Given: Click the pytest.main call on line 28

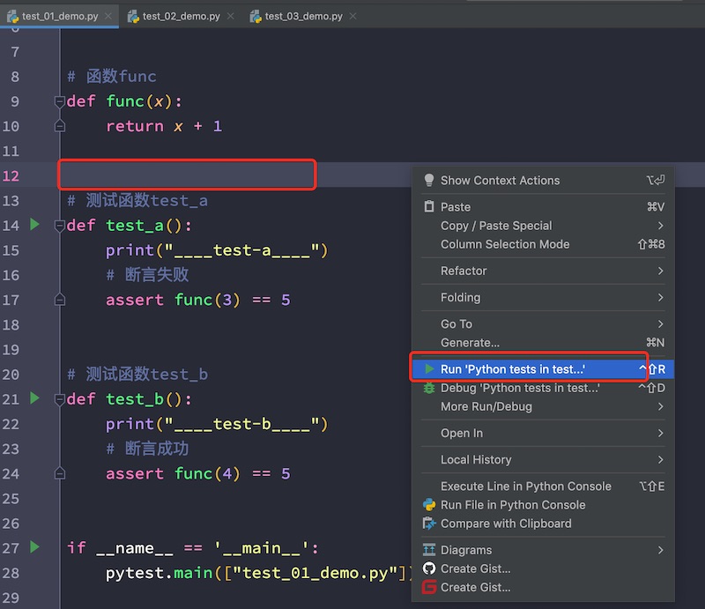Looking at the screenshot, I should (258, 573).
